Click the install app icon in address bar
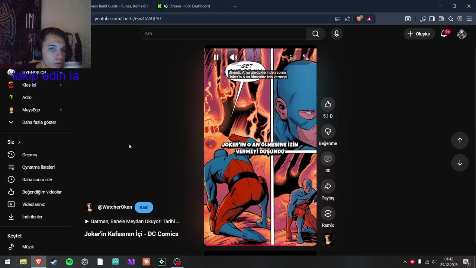Screen dimensions: 476x268 (337, 19)
